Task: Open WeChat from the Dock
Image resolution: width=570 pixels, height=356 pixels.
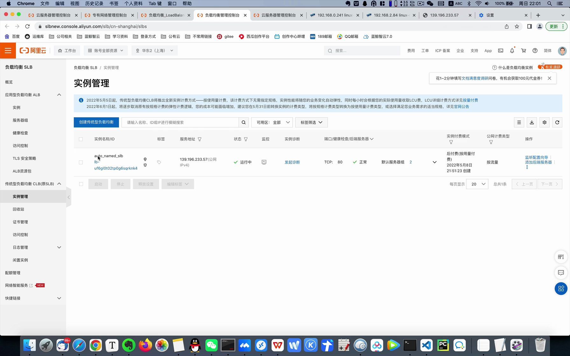Action: [x=212, y=345]
